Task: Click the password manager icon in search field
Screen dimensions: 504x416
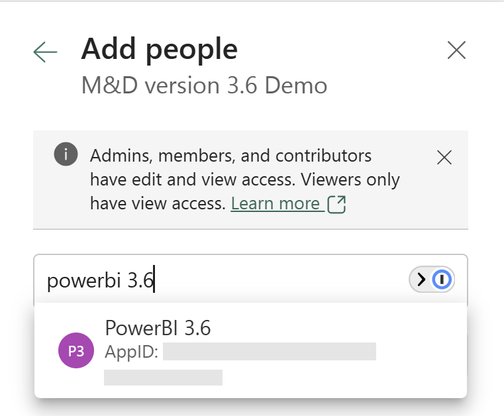Action: click(x=442, y=280)
